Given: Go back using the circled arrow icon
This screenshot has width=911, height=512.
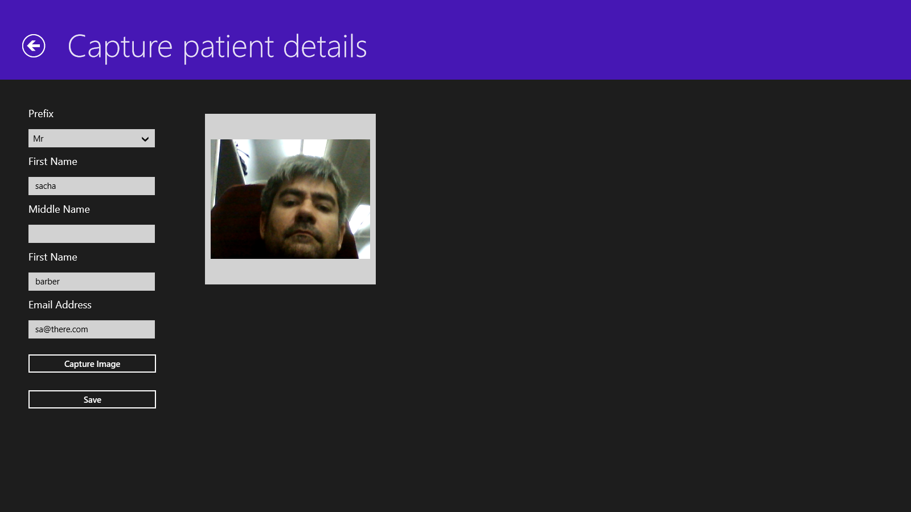Looking at the screenshot, I should [x=34, y=46].
